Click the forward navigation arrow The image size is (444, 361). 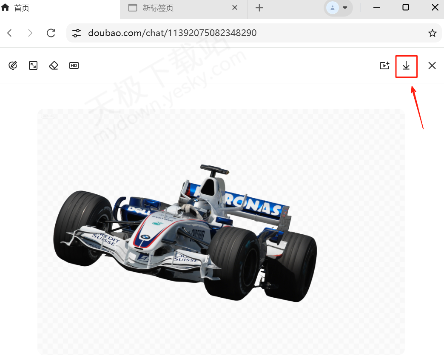(30, 33)
